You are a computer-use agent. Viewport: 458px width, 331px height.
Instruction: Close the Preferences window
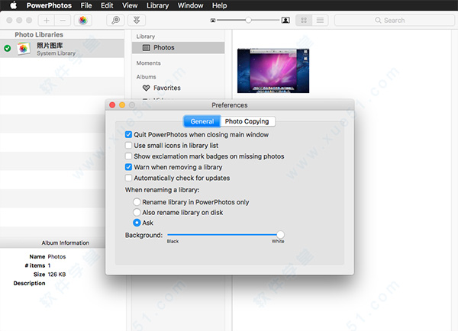[112, 105]
